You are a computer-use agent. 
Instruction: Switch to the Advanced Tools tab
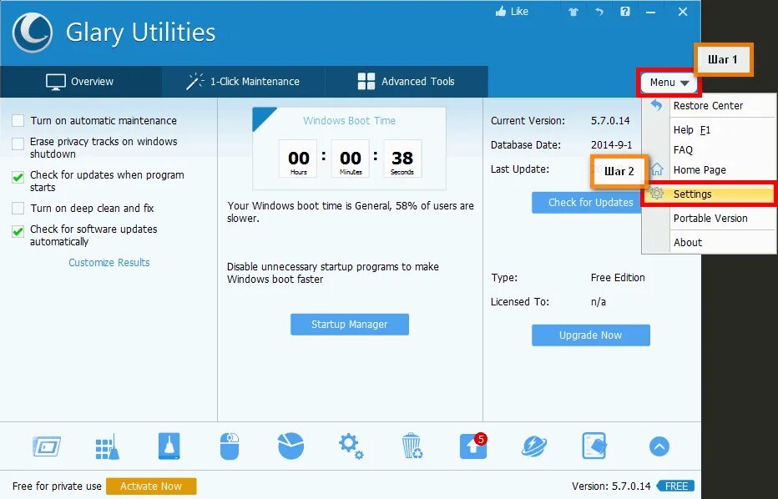pyautogui.click(x=407, y=81)
